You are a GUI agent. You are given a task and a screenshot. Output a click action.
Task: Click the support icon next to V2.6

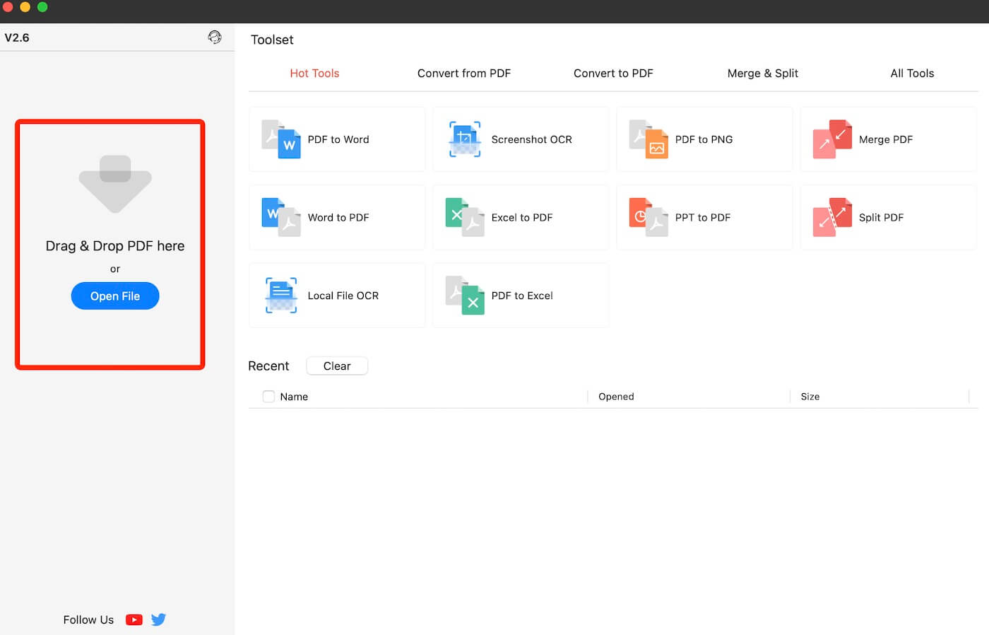point(215,37)
